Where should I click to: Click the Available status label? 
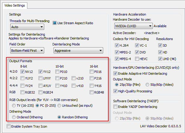[x=160, y=26]
